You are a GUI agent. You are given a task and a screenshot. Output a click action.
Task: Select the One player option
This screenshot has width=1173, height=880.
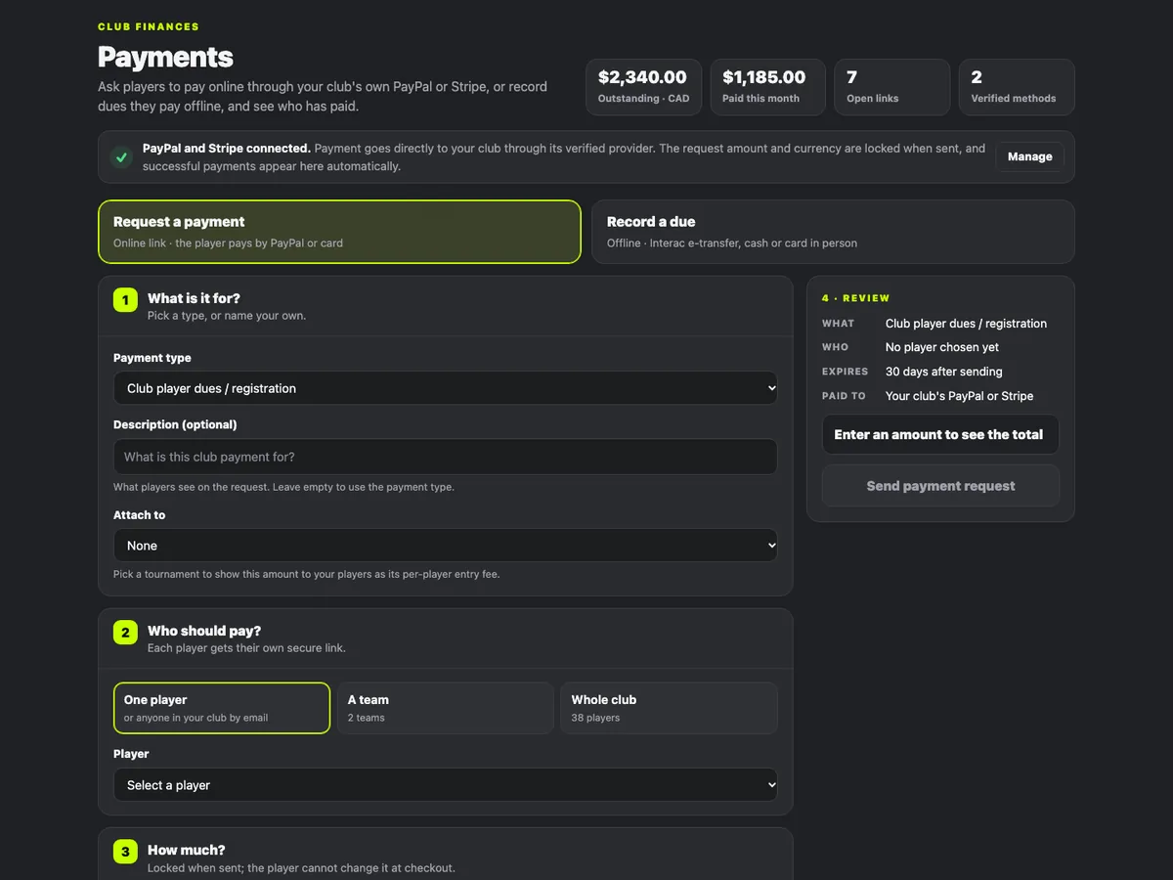pos(222,708)
